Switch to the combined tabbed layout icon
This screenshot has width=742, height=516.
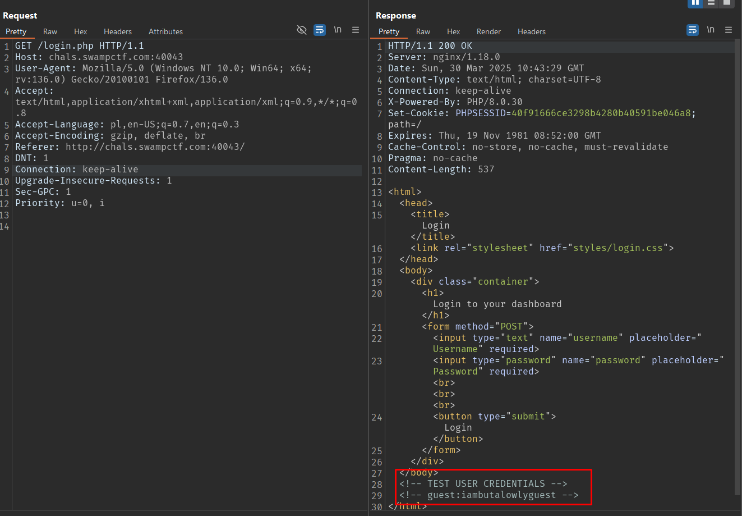[727, 3]
